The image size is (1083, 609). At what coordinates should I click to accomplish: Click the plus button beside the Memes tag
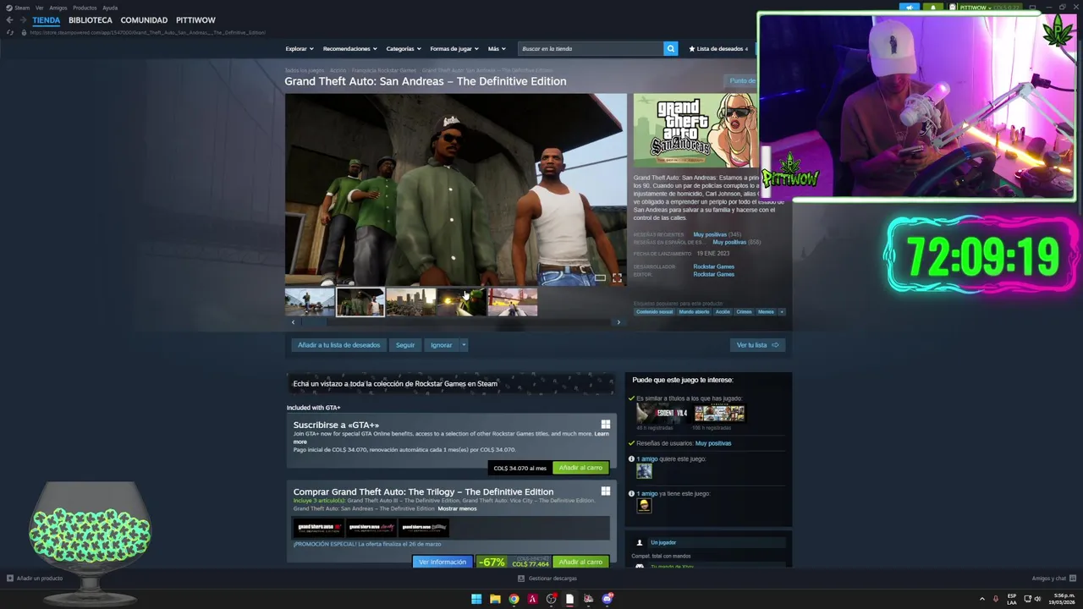tap(782, 311)
